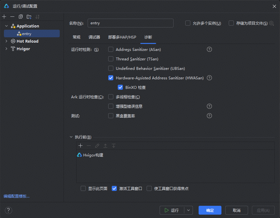Edit the selected before-launch task

tap(97, 146)
